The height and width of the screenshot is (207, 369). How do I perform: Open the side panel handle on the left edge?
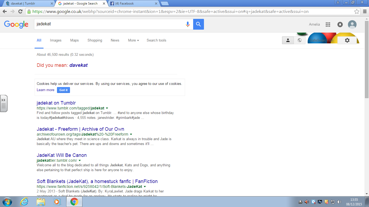(x=4, y=103)
